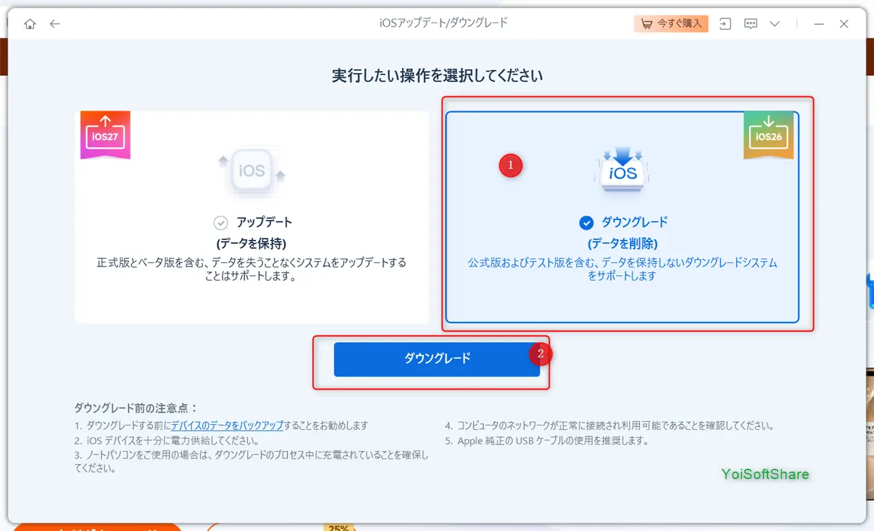Select the ダウングレード radio option

[x=586, y=222]
